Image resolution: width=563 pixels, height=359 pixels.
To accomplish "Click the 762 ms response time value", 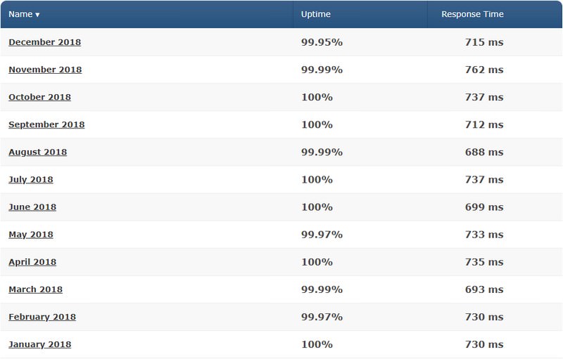I will pos(486,70).
